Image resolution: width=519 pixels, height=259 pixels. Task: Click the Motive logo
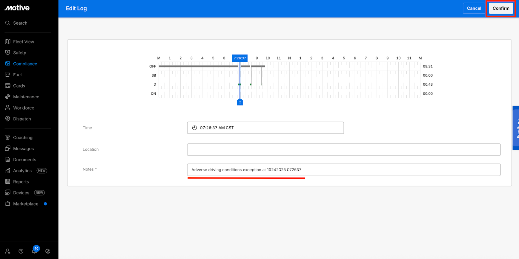tap(17, 8)
